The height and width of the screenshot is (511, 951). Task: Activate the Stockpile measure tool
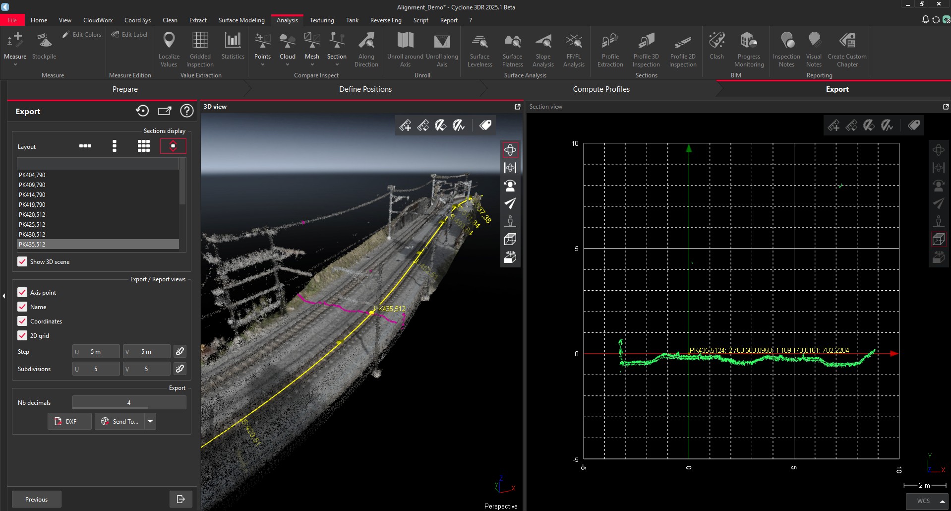tap(44, 48)
